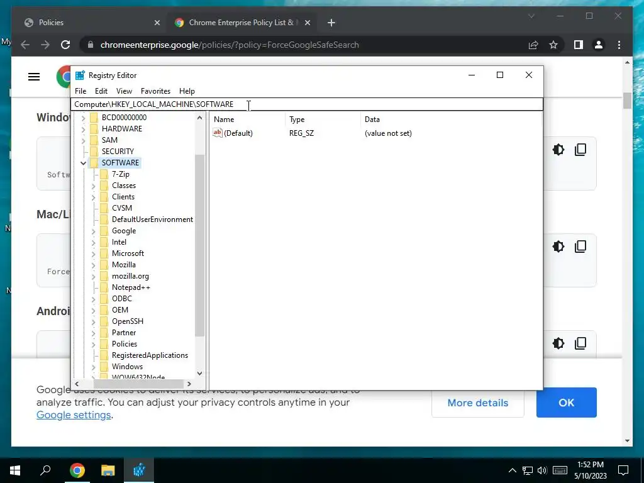The height and width of the screenshot is (483, 644).
Task: Open Registry Editor Favorites menu
Action: coord(156,91)
